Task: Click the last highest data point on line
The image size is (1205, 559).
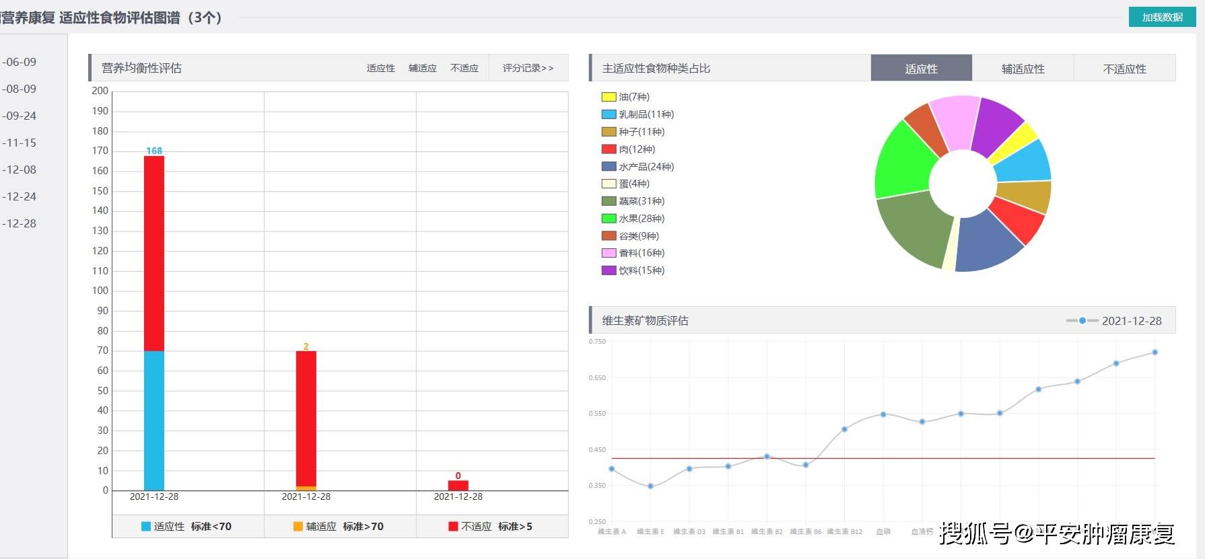Action: click(x=1155, y=352)
